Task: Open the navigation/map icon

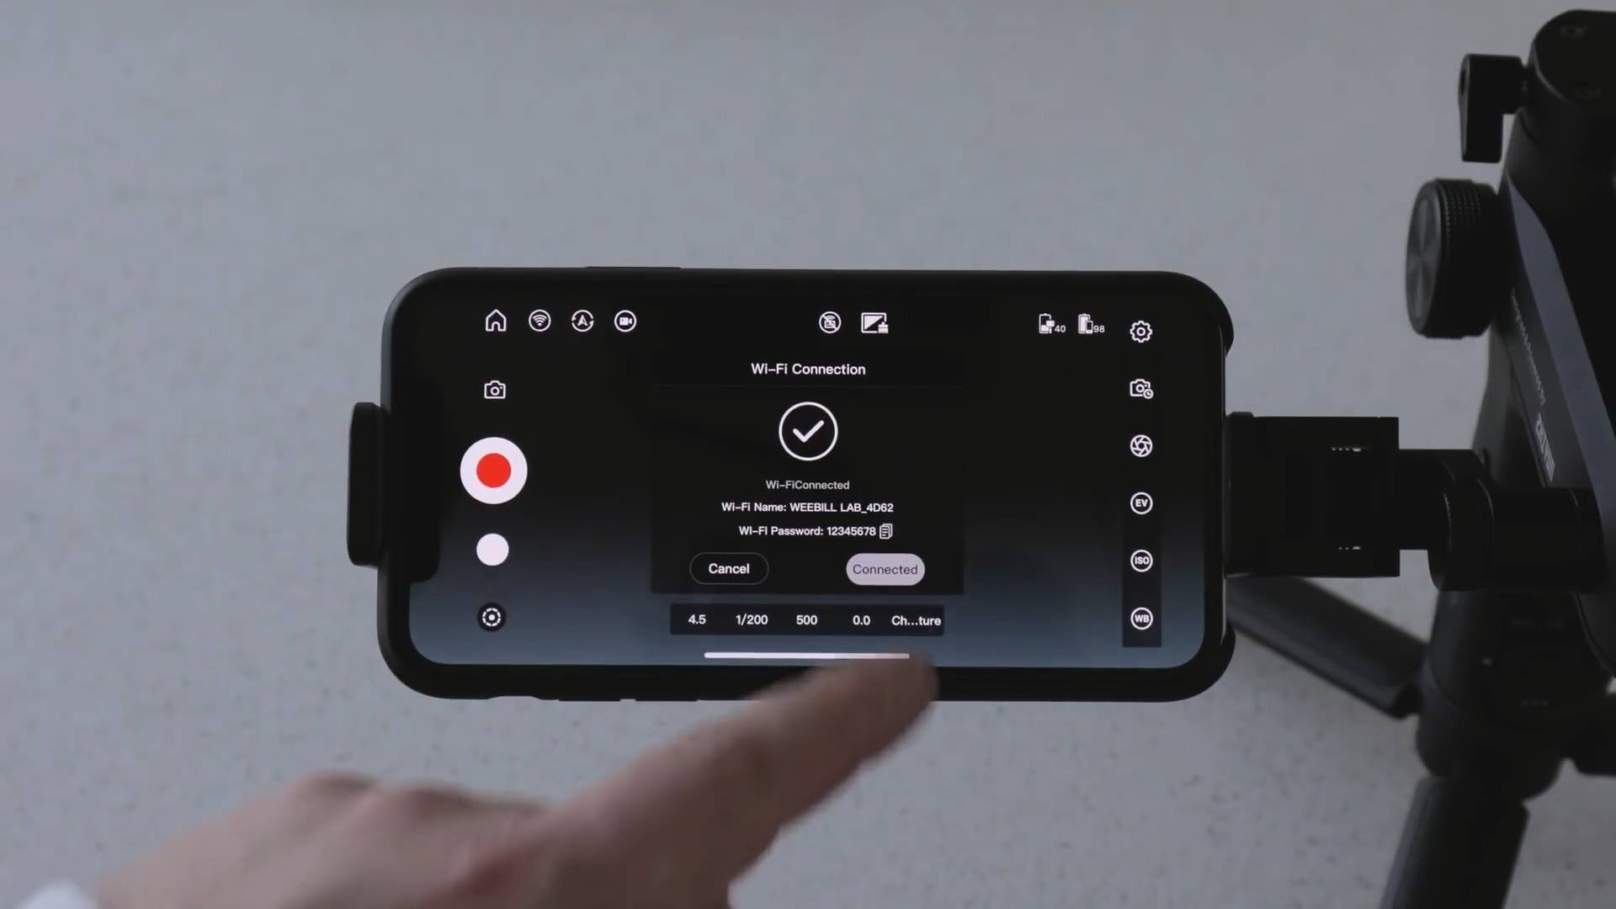Action: 582,321
